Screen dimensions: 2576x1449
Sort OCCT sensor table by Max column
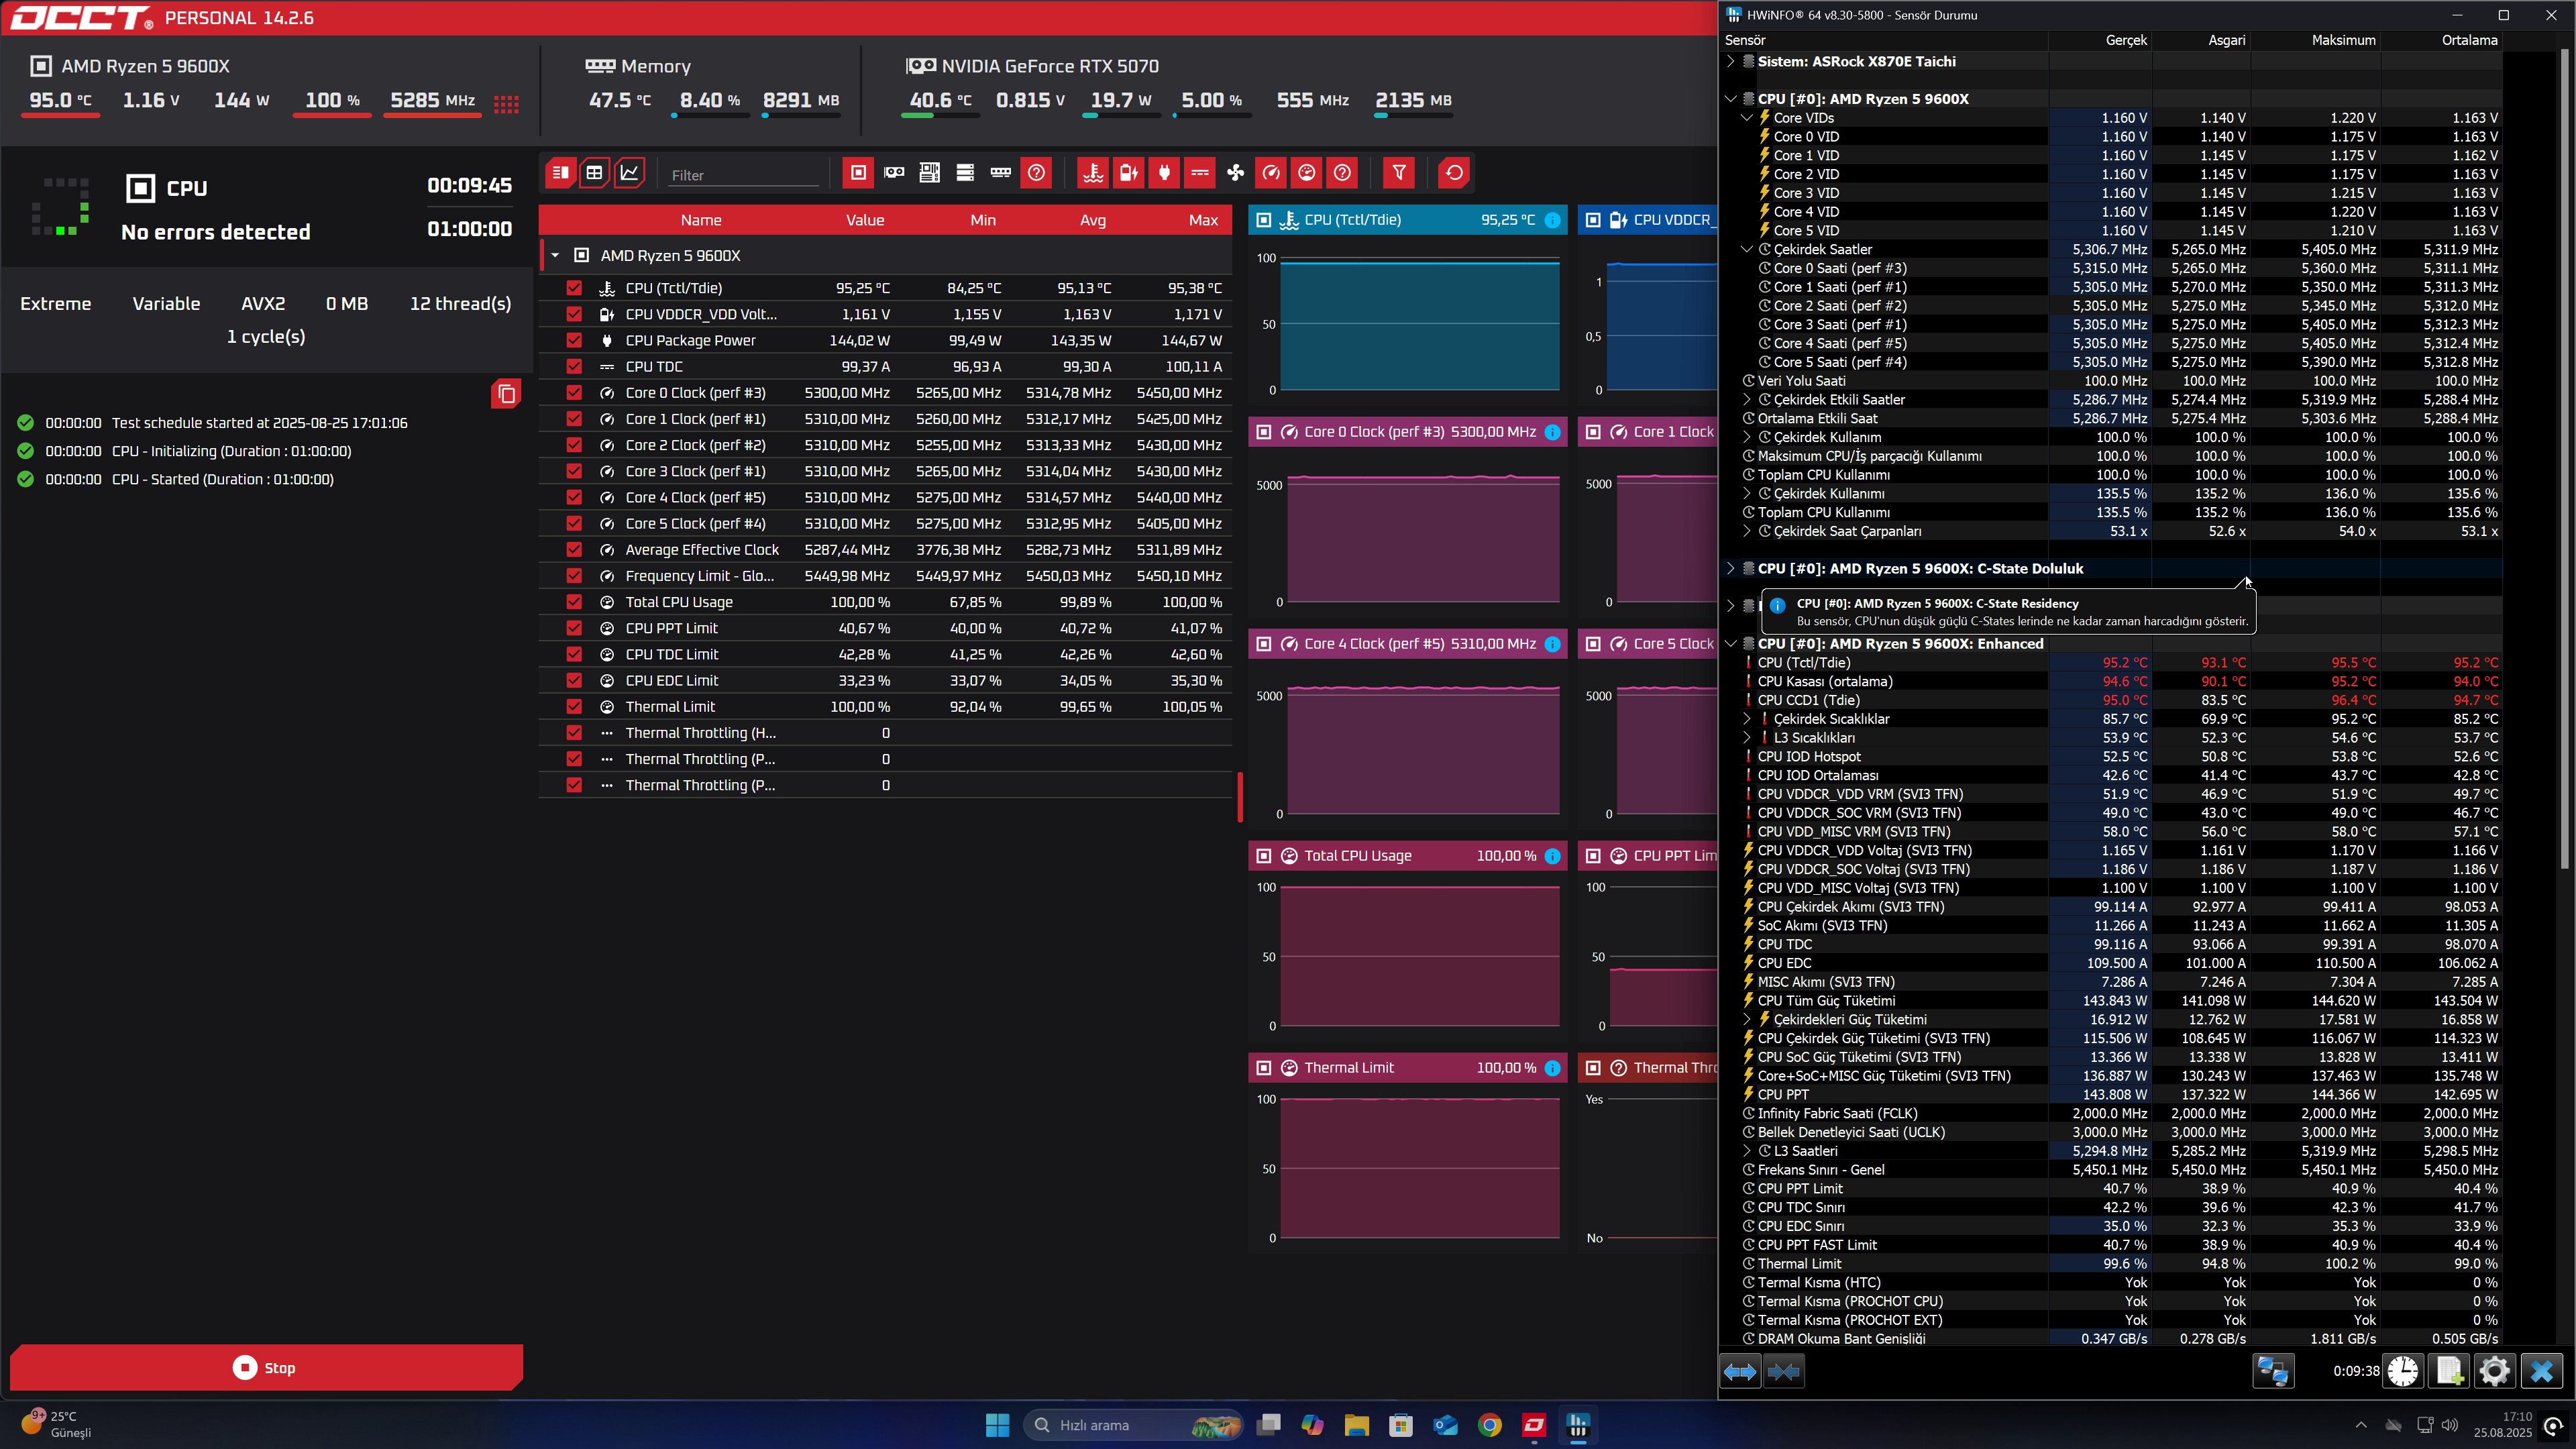1203,220
